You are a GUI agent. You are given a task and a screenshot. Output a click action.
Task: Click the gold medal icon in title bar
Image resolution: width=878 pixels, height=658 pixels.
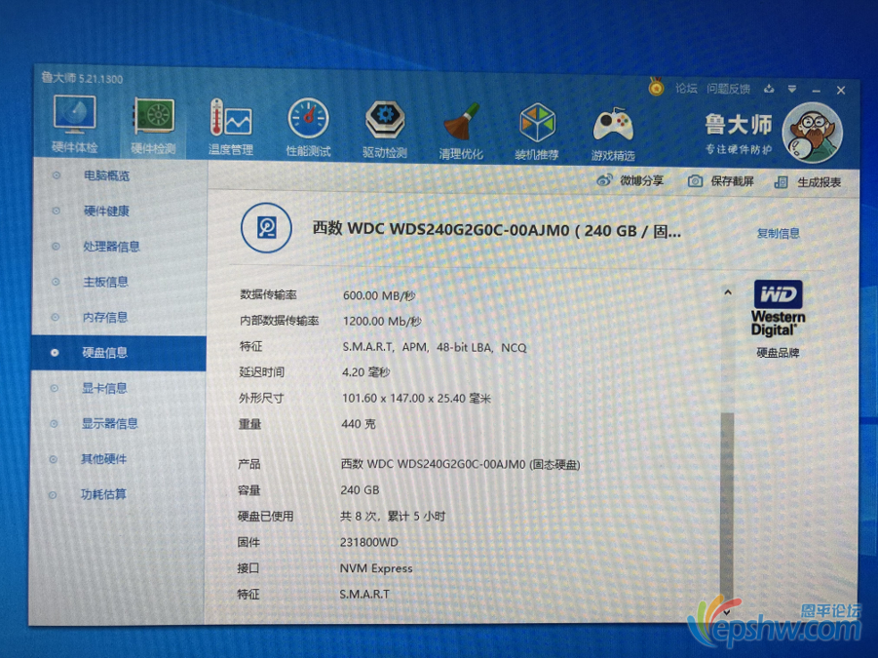[656, 87]
